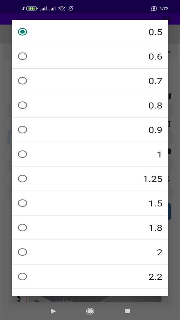
Task: Select the 0.8 radio button
Action: 90,105
